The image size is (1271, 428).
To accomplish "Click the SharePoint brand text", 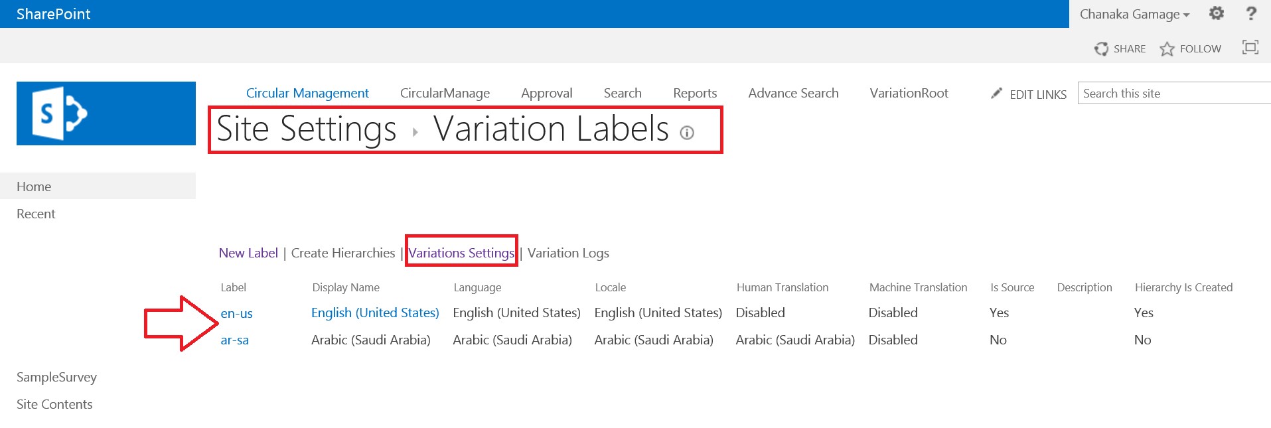I will 53,14.
